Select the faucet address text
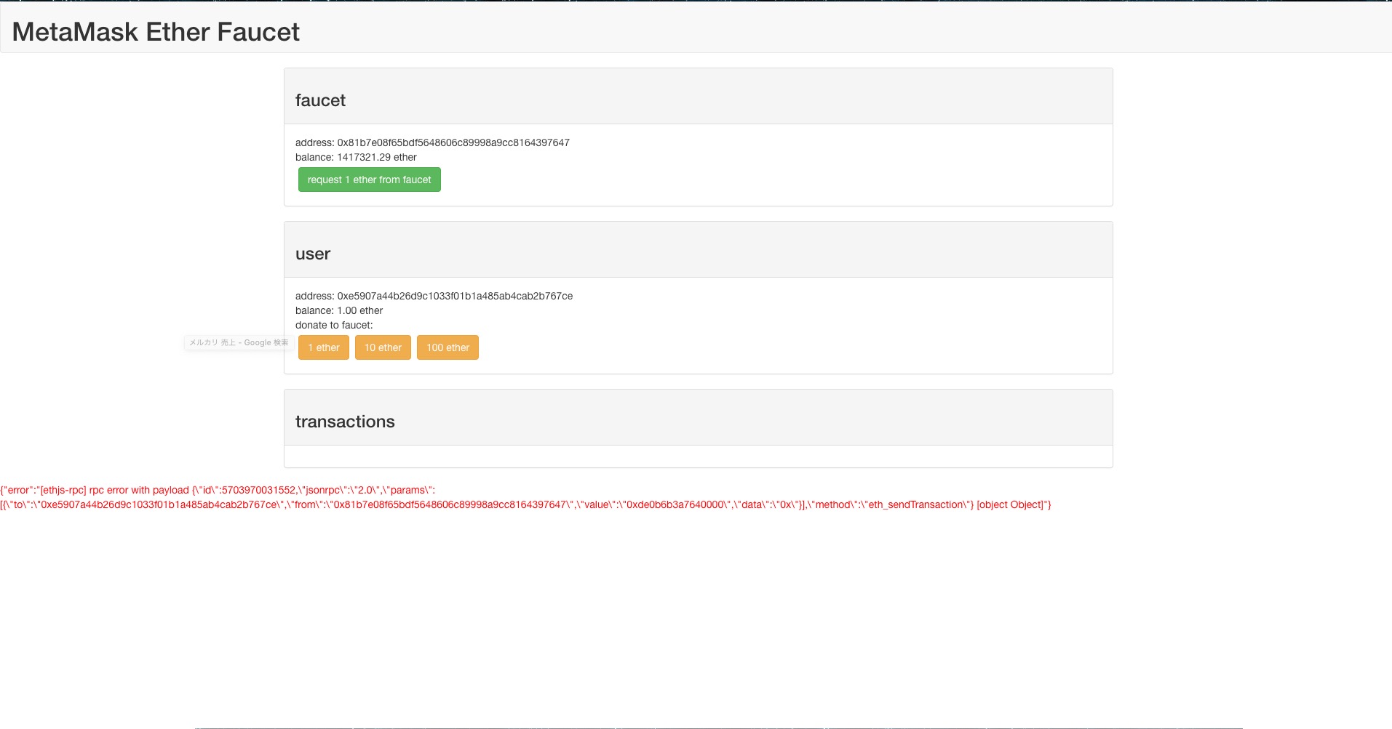The image size is (1392, 729). [x=432, y=142]
